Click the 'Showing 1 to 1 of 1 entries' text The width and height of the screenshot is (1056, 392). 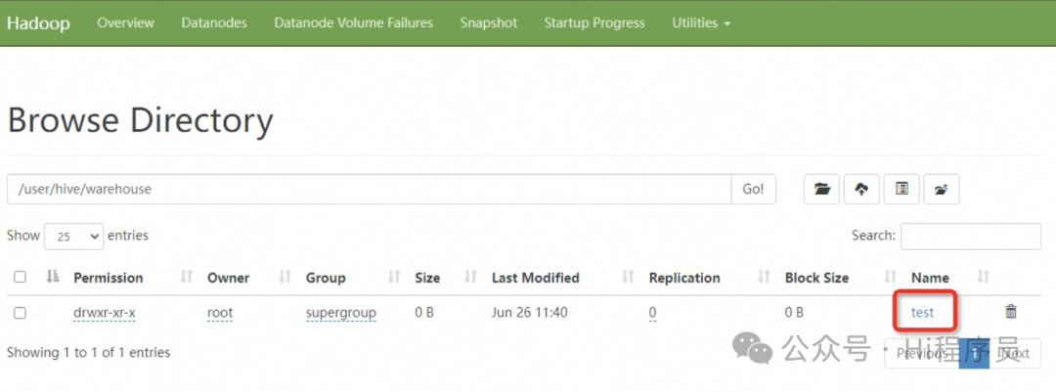[88, 352]
